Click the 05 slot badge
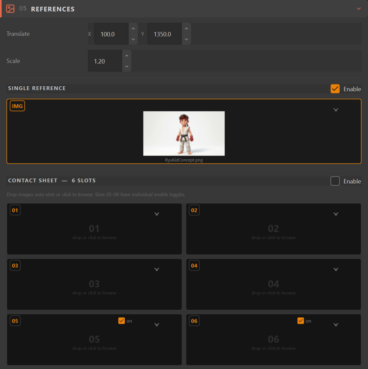This screenshot has width=368, height=369. (15, 321)
